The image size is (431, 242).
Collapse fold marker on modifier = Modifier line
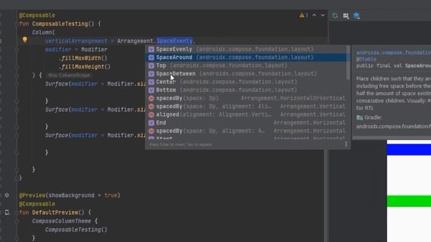click(17, 50)
